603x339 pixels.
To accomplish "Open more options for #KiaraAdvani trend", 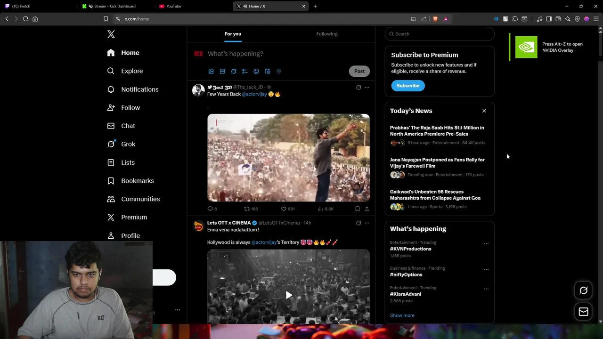I will pos(486,289).
